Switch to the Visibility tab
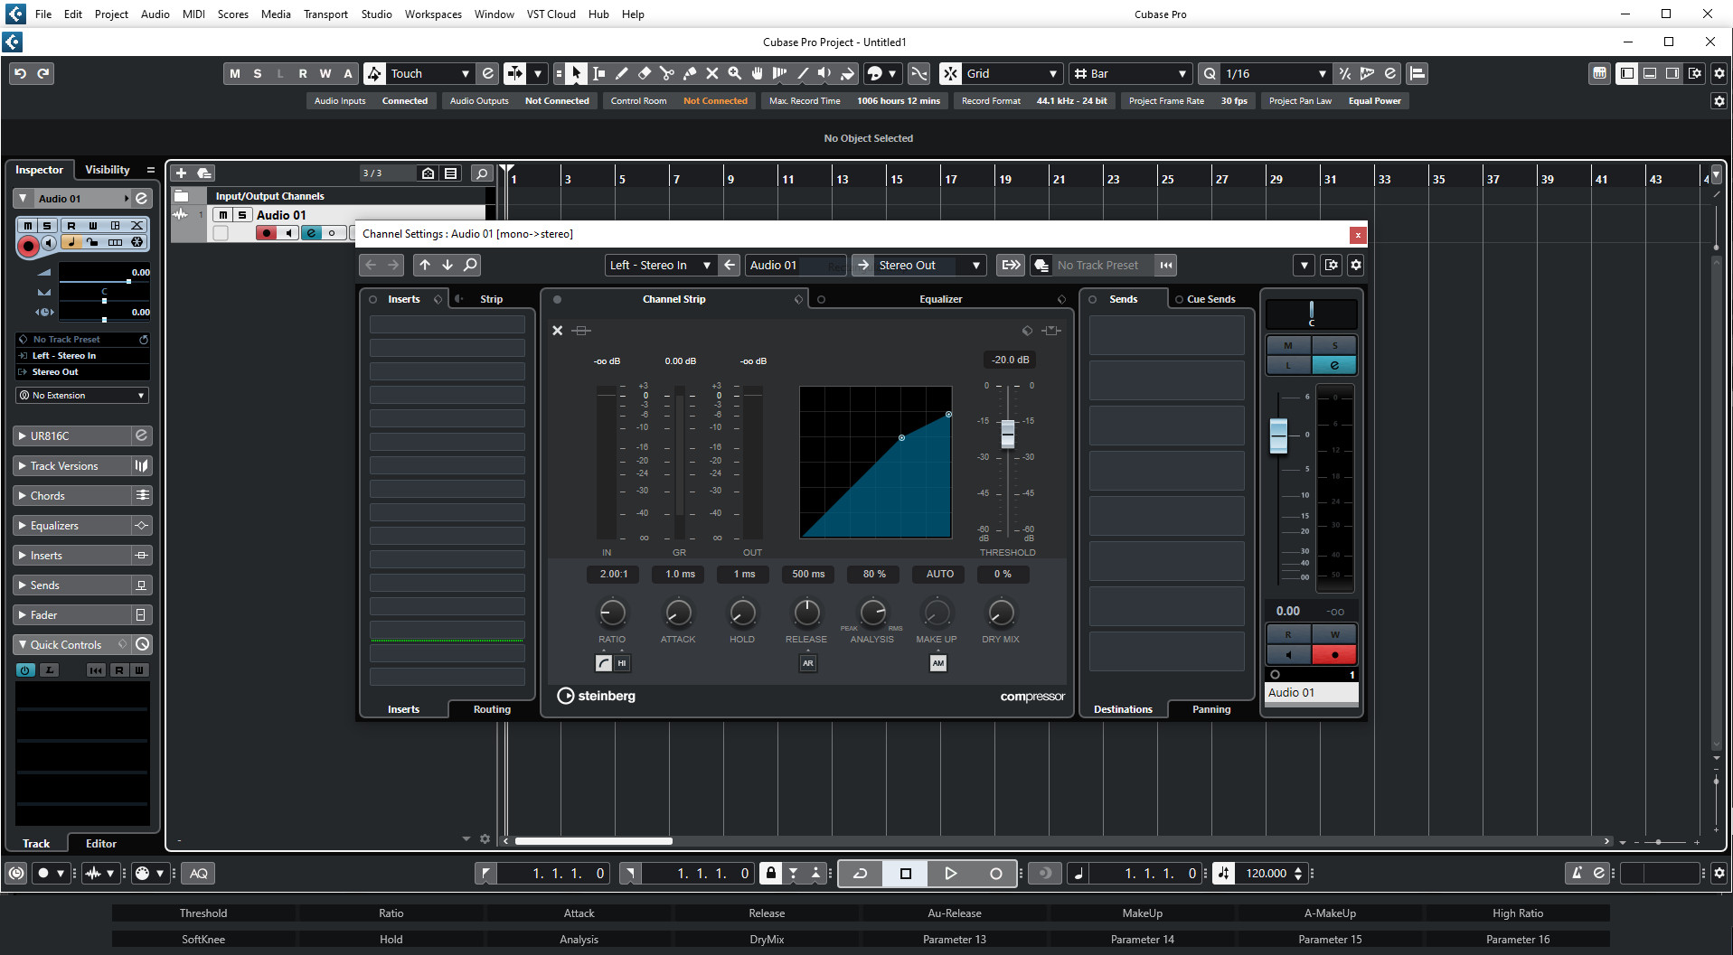This screenshot has height=955, width=1733. [108, 170]
